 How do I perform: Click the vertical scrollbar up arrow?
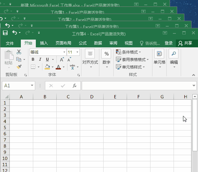coord(195,96)
